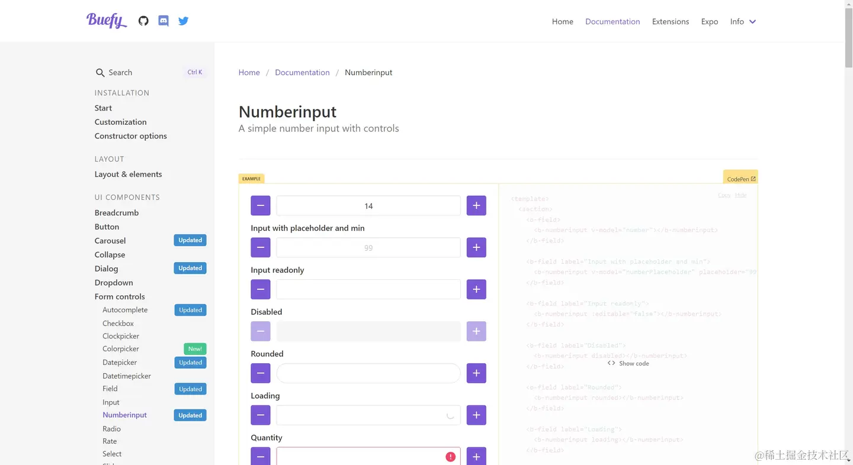Open Select sidebar item
The height and width of the screenshot is (465, 853).
tap(112, 454)
